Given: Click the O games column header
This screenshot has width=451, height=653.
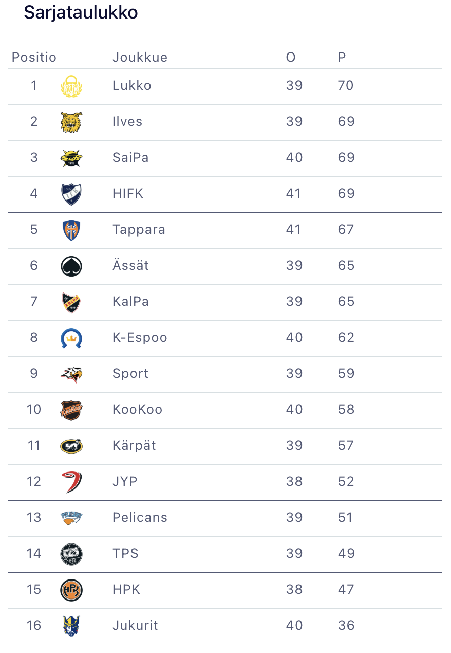Looking at the screenshot, I should pos(291,57).
